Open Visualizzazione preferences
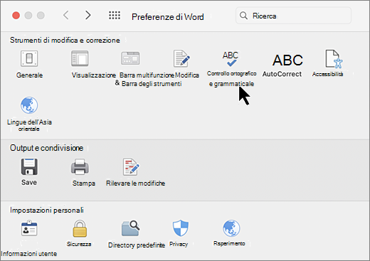The image size is (370, 261). click(80, 58)
